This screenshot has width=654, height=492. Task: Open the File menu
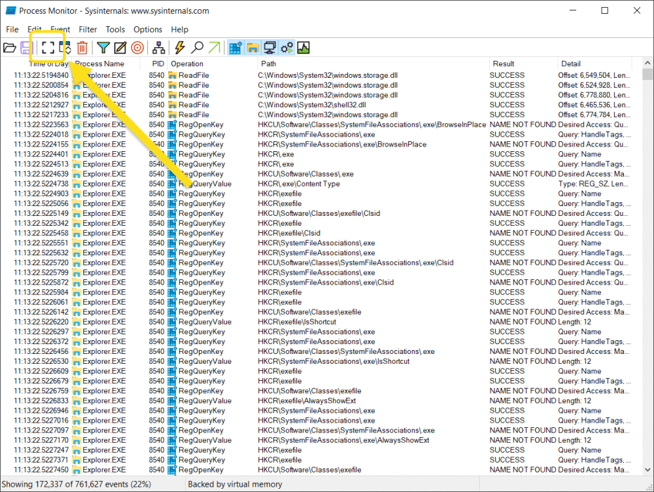point(12,29)
